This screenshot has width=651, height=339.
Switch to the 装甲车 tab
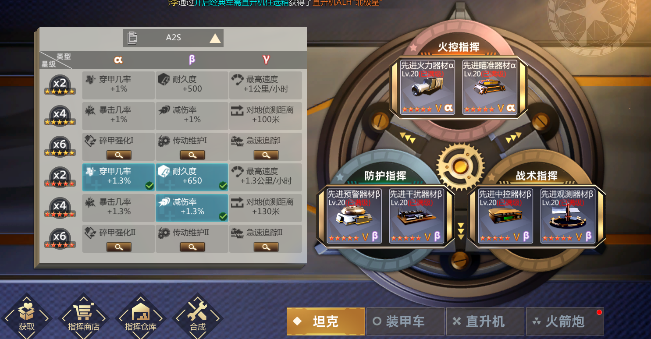pos(405,321)
